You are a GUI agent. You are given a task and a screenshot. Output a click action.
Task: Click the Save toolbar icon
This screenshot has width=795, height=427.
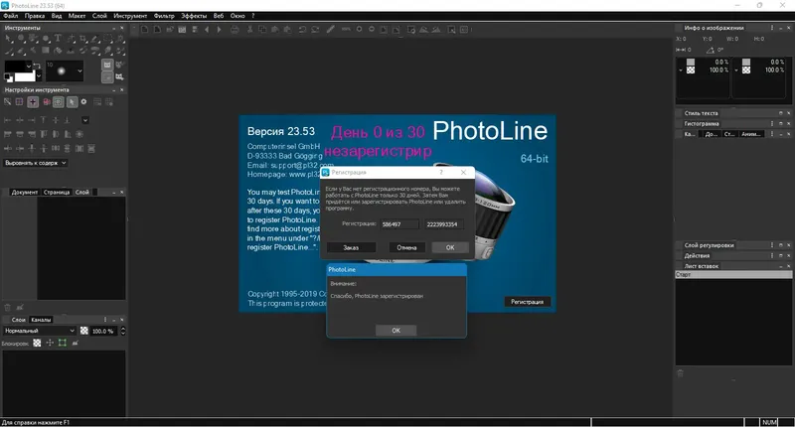tap(195, 30)
